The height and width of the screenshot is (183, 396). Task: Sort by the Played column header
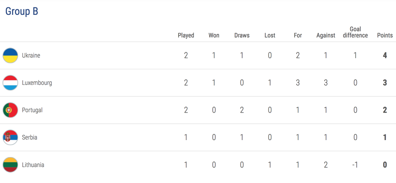tap(186, 35)
